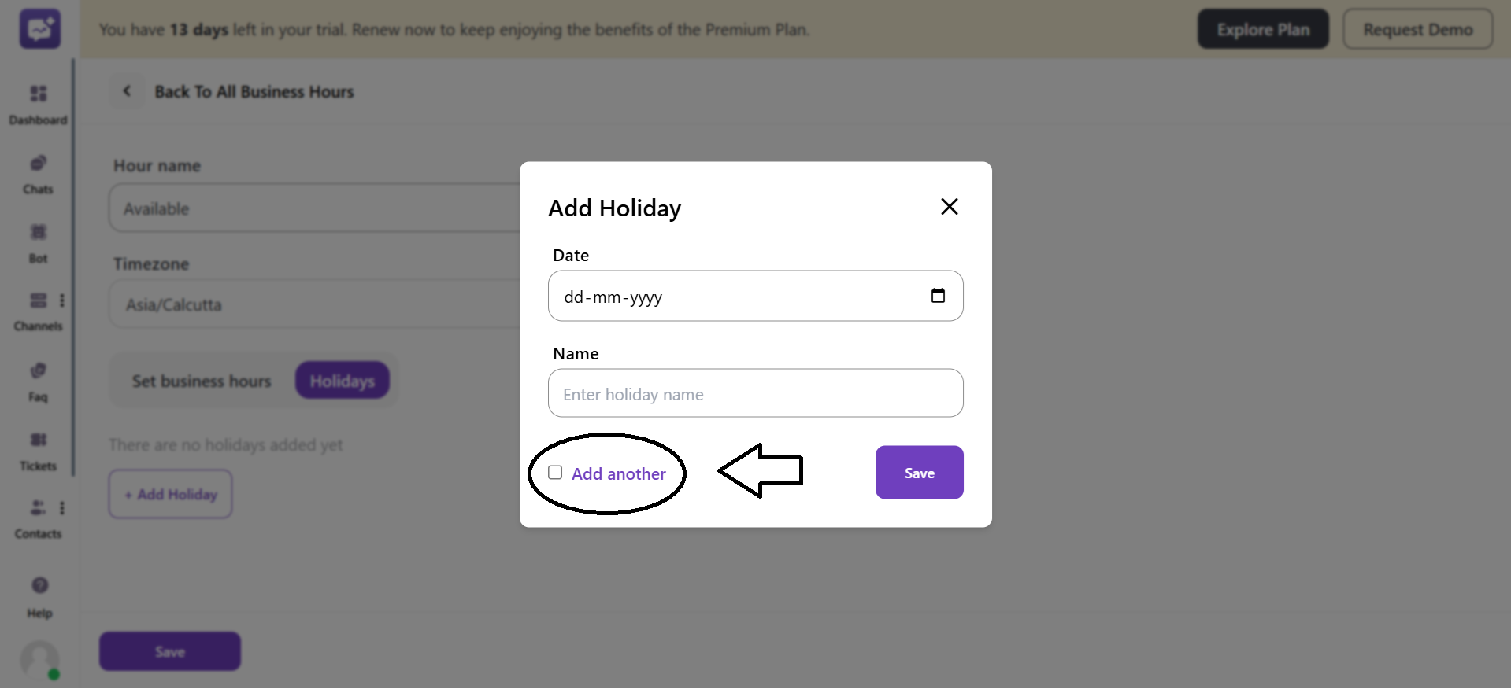
Task: Open the Faq section from the sidebar
Action: point(38,370)
